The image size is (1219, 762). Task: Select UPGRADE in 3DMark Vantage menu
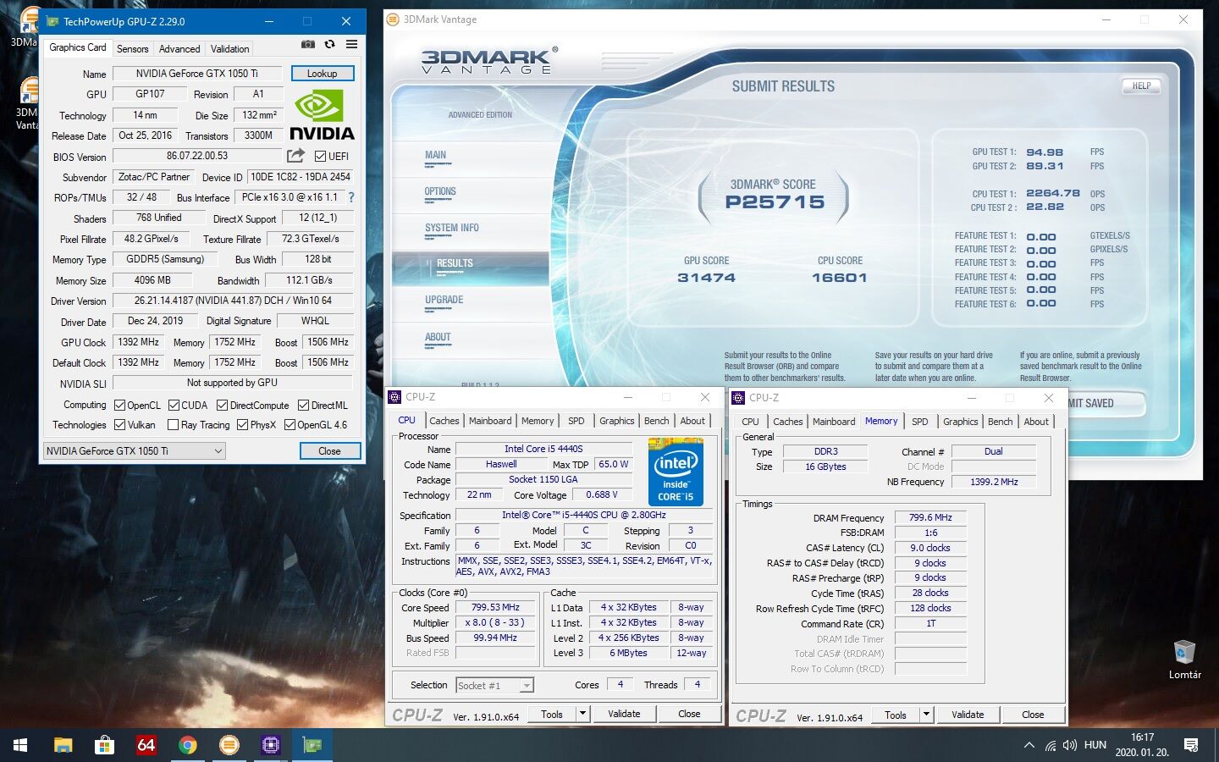444,301
